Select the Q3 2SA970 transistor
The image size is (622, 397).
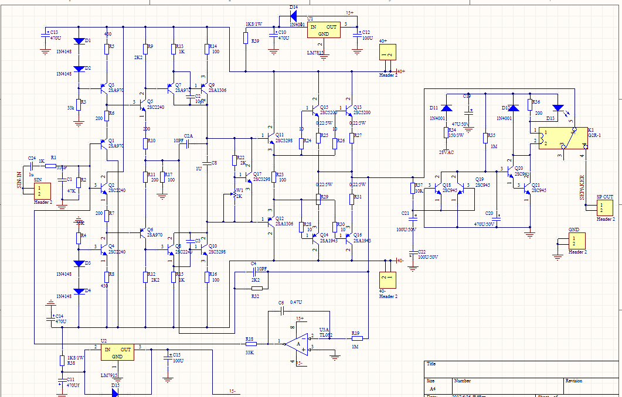(103, 88)
